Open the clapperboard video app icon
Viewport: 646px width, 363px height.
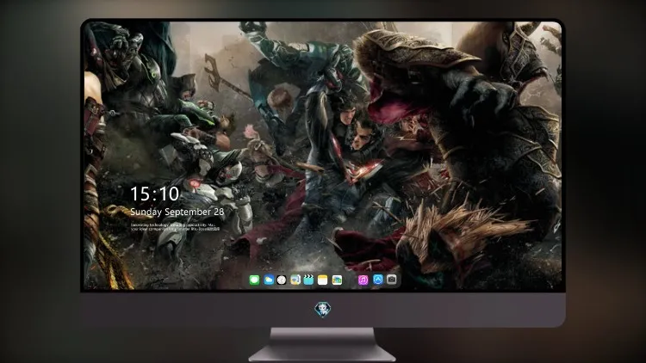coord(309,280)
